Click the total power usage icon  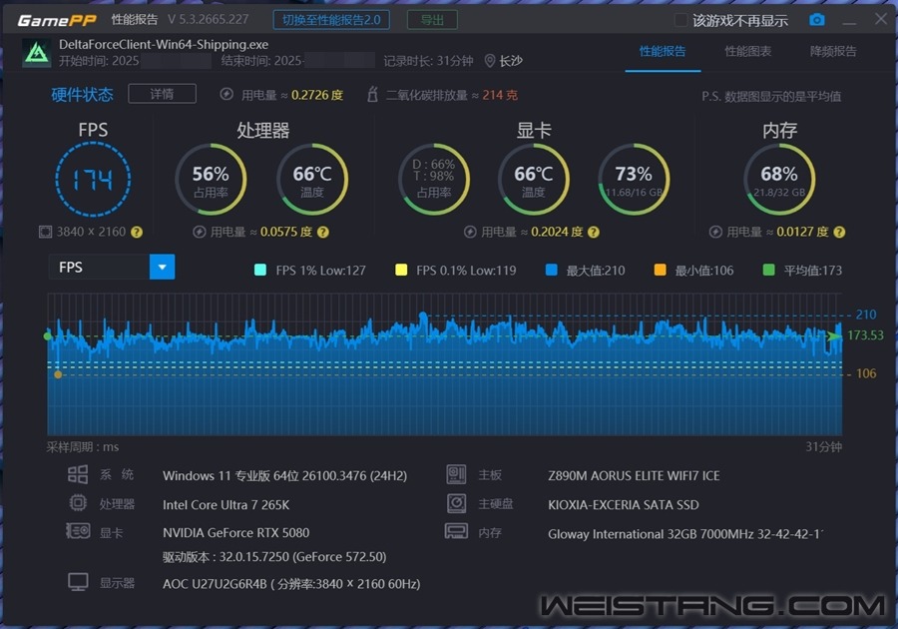coord(226,95)
